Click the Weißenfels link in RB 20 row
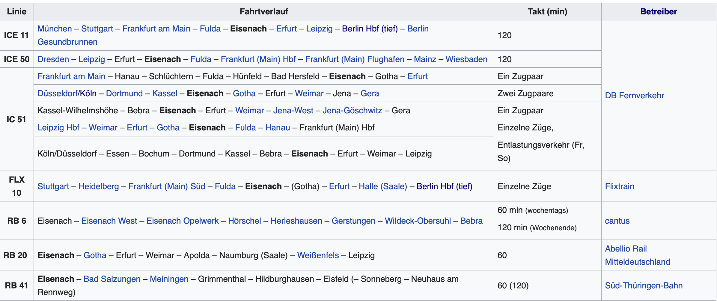 318,255
